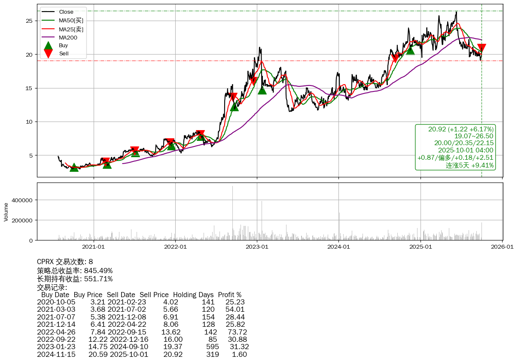Click the tallest volume spike in late 2022
The width and height of the screenshot is (518, 362).
point(232,213)
